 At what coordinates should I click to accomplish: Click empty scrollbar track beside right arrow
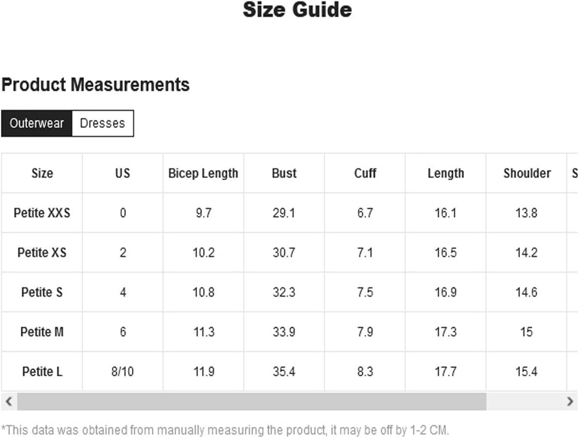pyautogui.click(x=524, y=402)
